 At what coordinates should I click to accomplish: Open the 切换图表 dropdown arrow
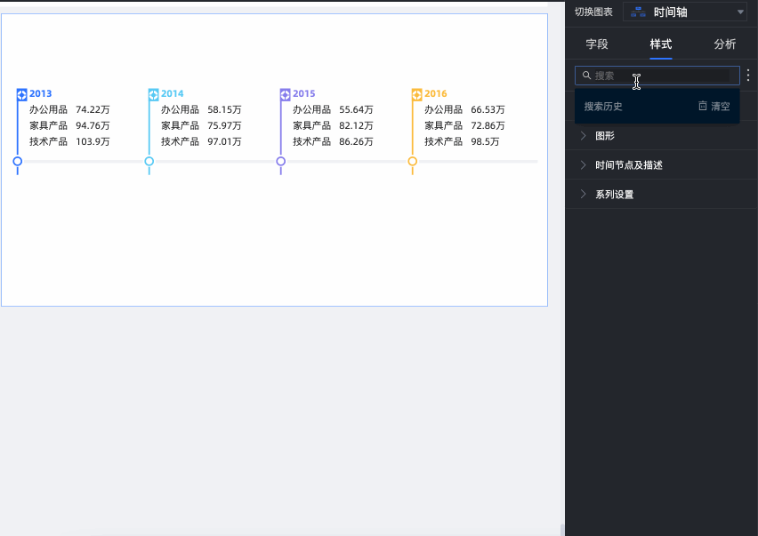(740, 12)
